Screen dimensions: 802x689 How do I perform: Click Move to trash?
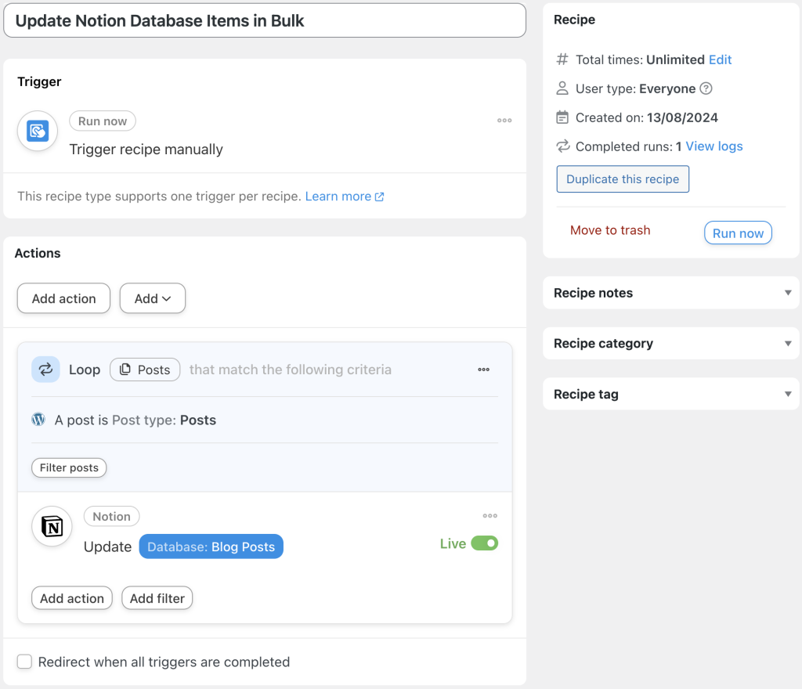(610, 230)
